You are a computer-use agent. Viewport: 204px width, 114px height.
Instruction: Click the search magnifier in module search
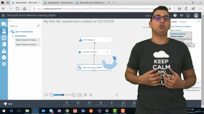(x=38, y=26)
